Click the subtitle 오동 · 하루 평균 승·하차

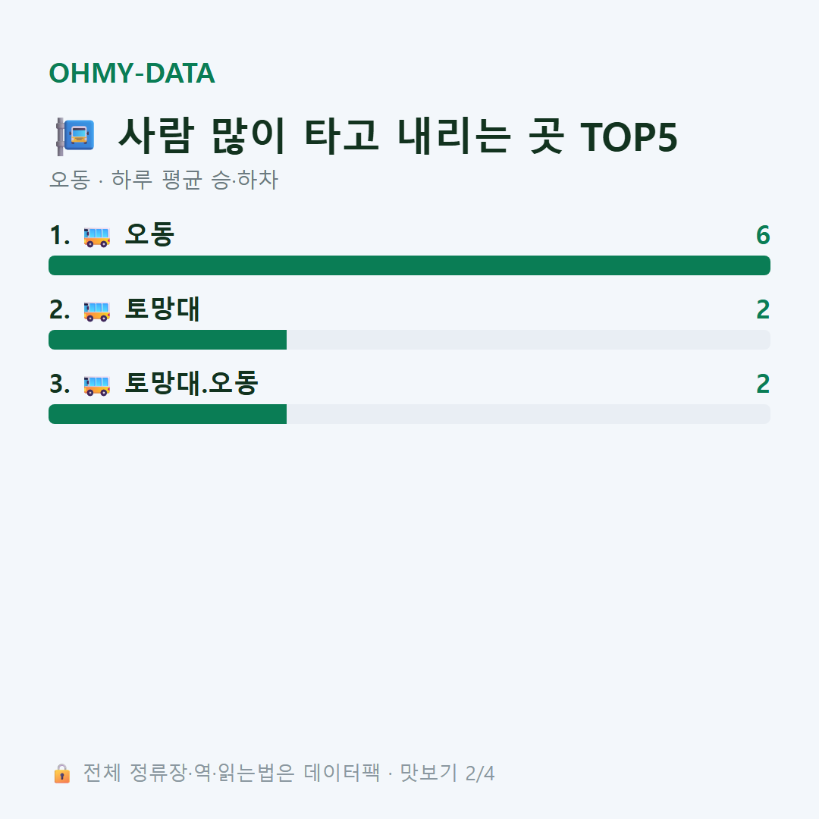(x=164, y=180)
